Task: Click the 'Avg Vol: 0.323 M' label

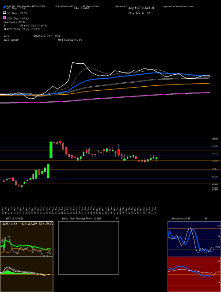Action: [141, 8]
